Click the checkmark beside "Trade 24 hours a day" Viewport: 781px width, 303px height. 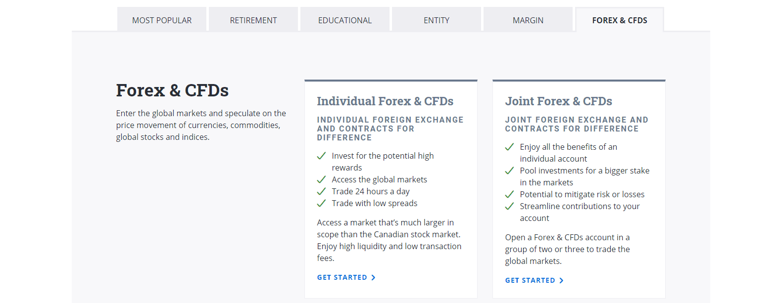click(321, 191)
